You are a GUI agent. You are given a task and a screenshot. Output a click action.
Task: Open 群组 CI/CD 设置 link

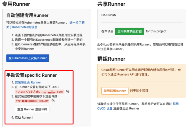[138, 106]
